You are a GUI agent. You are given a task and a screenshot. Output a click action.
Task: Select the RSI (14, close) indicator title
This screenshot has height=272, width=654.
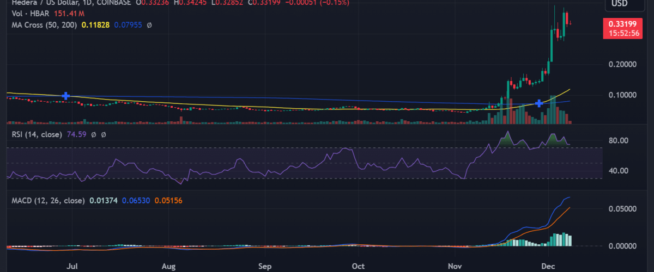[36, 134]
